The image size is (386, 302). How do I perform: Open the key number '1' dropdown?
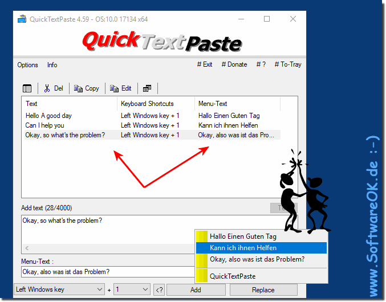(x=132, y=289)
